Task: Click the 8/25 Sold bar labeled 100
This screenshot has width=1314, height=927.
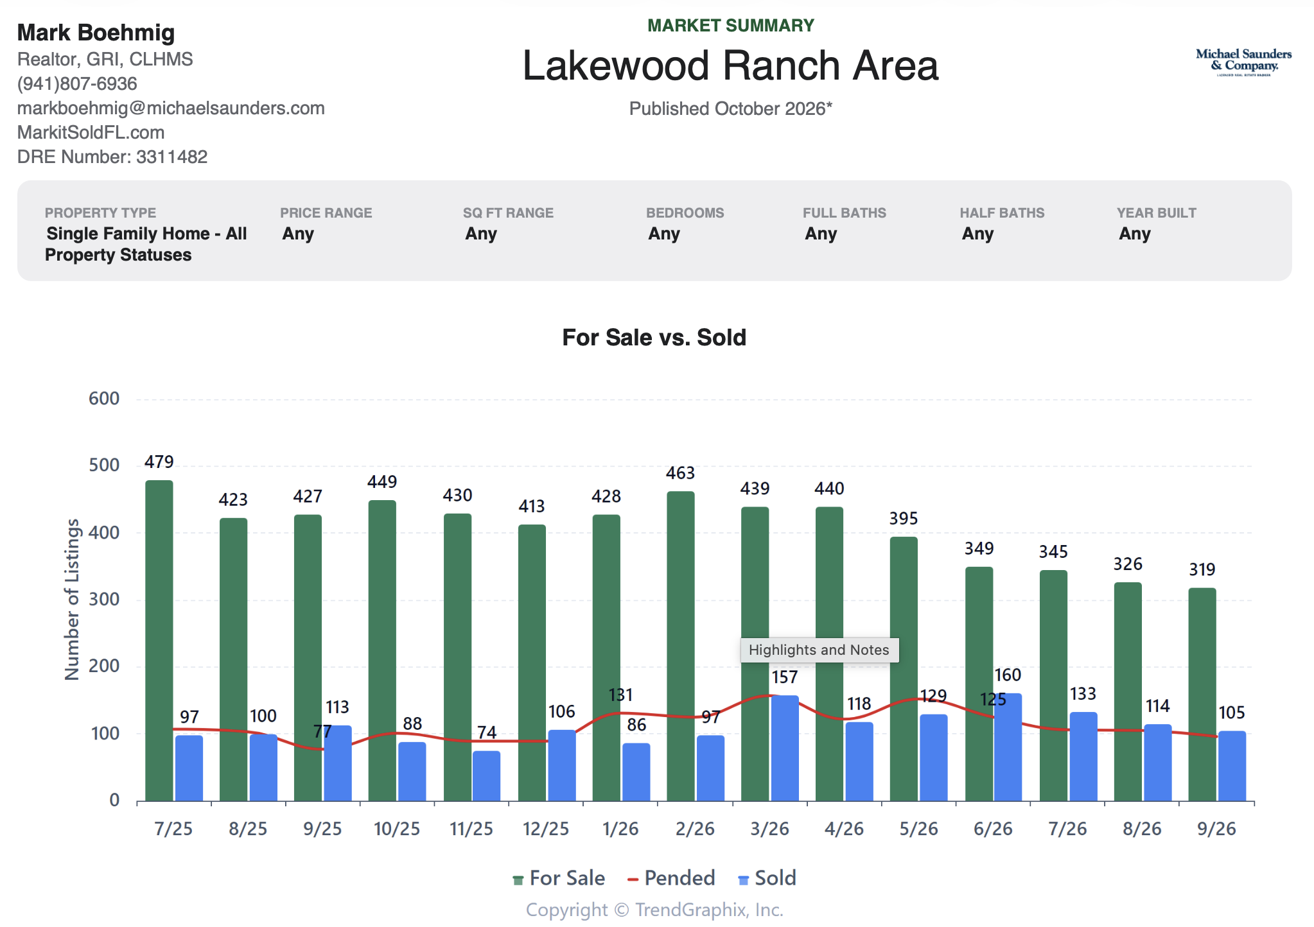Action: [x=263, y=768]
